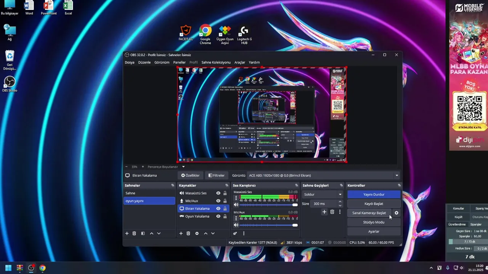Screen dimensions: 488x274
Task: Move source up using Kaynaklar up arrow
Action: (x=205, y=233)
